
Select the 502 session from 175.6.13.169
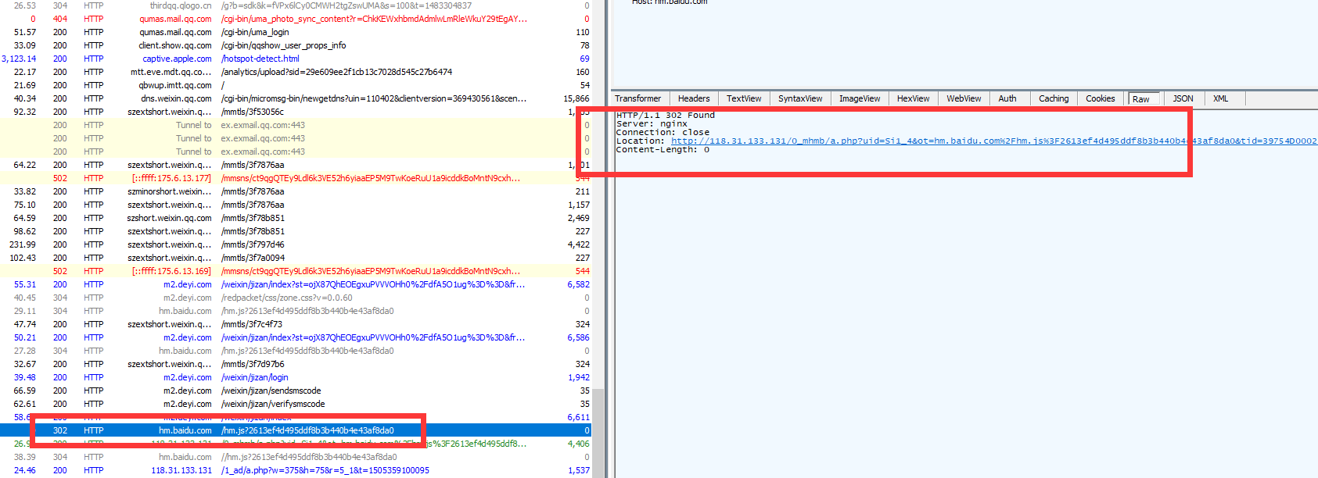coord(296,271)
